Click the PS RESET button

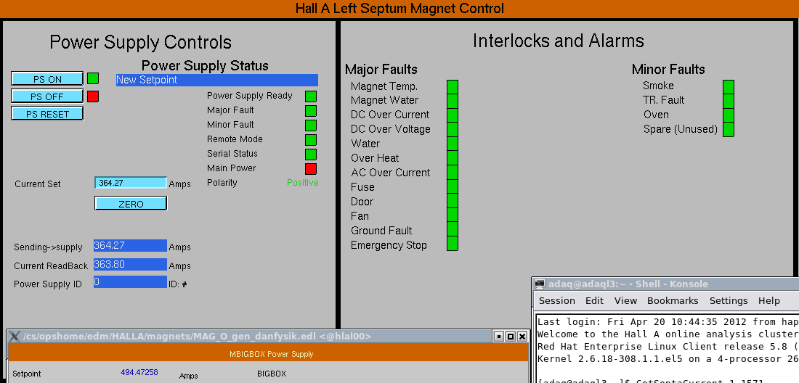point(47,114)
